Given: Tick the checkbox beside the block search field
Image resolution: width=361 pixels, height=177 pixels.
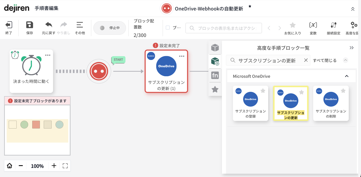Looking at the screenshot, I should 168,28.
